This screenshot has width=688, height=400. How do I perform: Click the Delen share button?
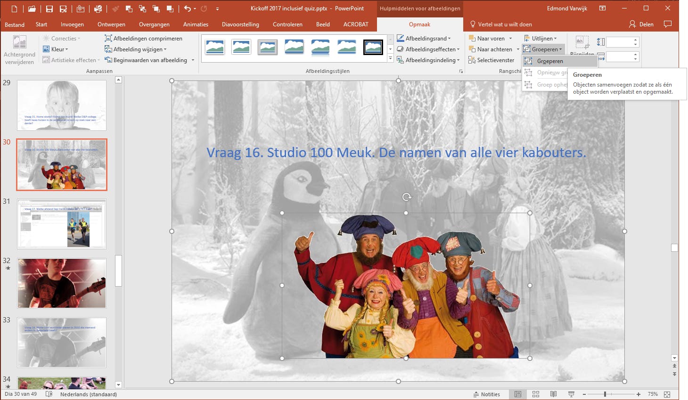click(641, 24)
